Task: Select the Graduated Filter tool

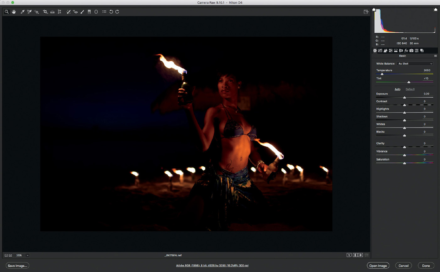Action: tap(89, 12)
